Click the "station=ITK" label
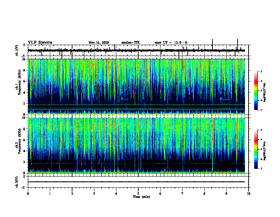The image size is (280, 217). pyautogui.click(x=130, y=43)
